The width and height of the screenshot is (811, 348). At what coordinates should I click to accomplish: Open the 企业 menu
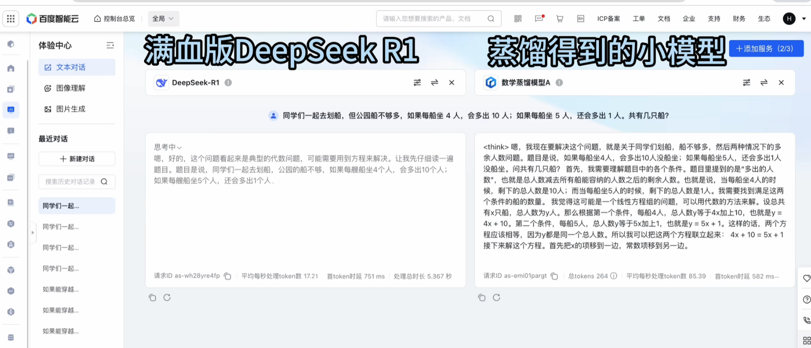pos(689,18)
